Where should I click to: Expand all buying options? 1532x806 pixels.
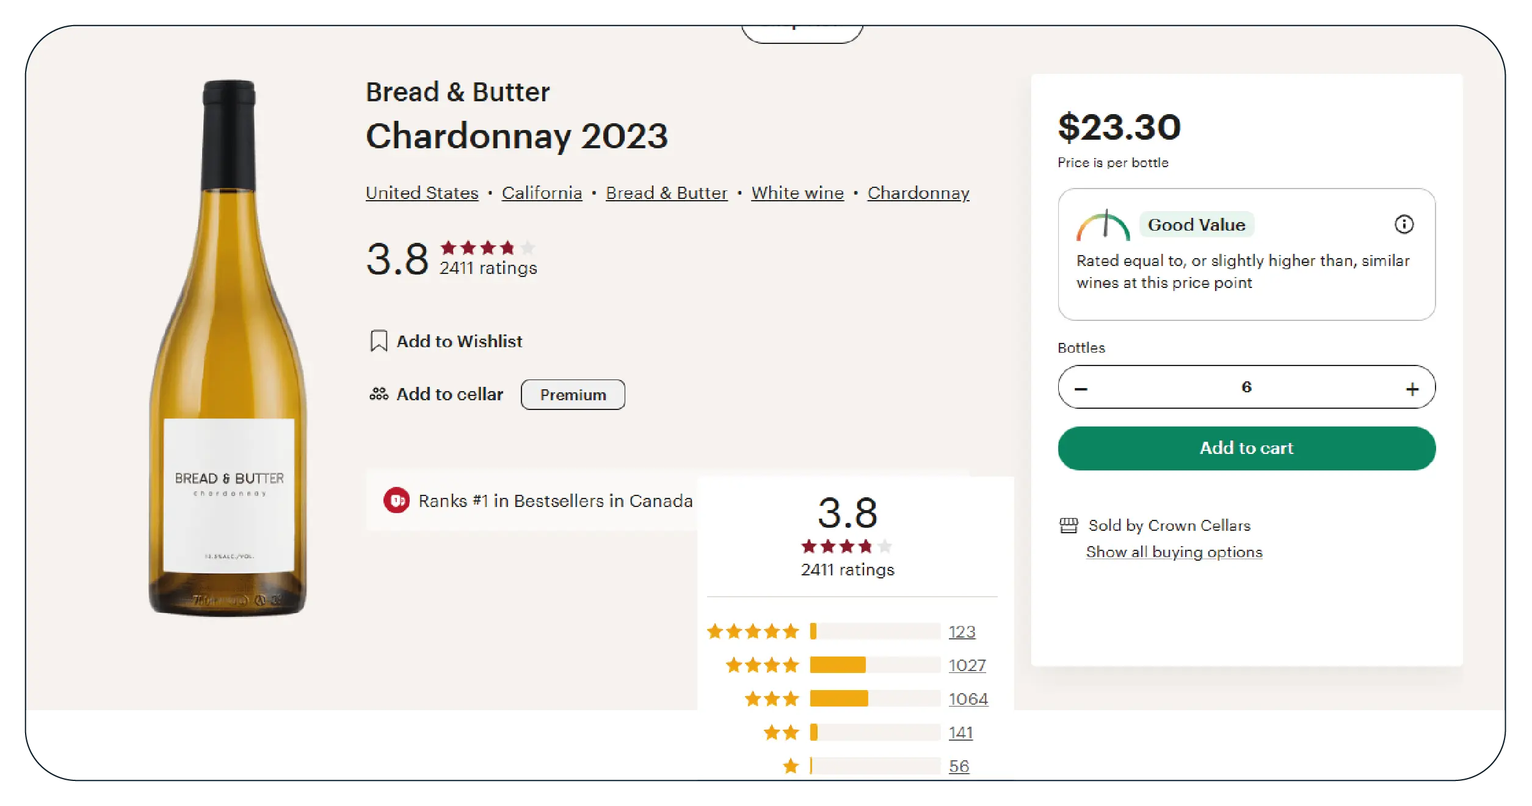click(x=1174, y=552)
